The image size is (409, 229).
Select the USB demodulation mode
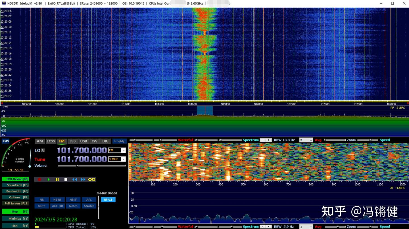(x=84, y=141)
